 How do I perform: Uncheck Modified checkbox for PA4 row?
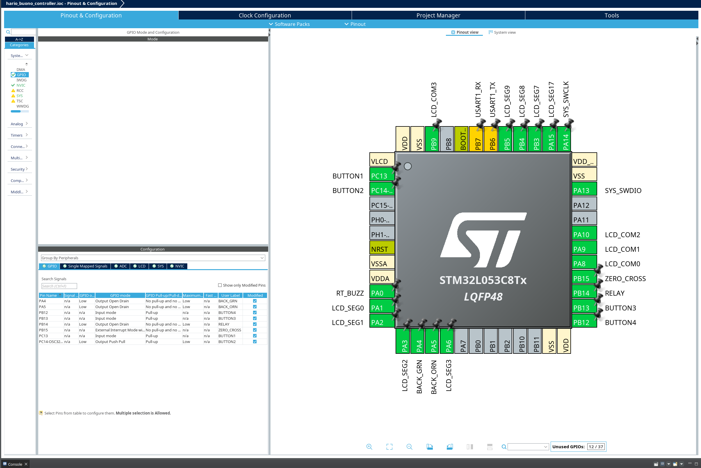tap(255, 301)
